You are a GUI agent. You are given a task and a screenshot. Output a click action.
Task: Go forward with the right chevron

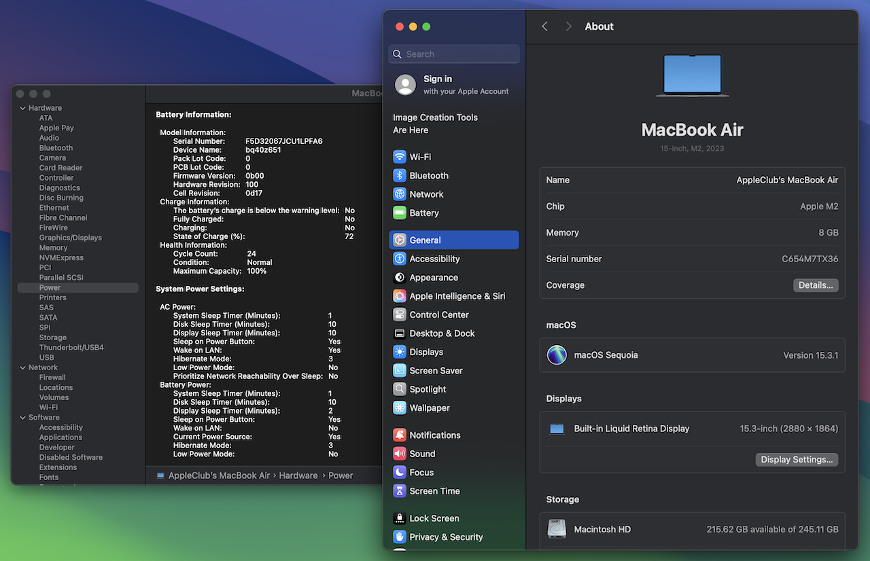(x=568, y=26)
